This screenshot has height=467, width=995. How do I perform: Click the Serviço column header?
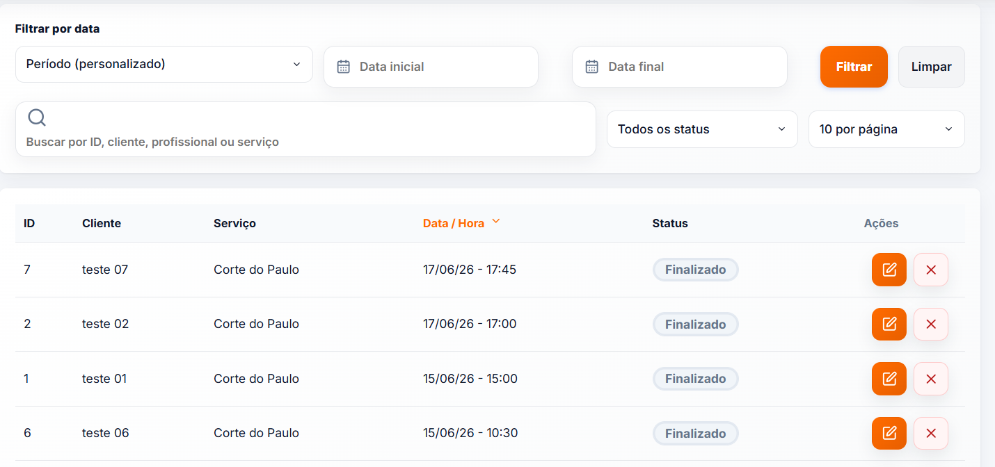[x=234, y=223]
